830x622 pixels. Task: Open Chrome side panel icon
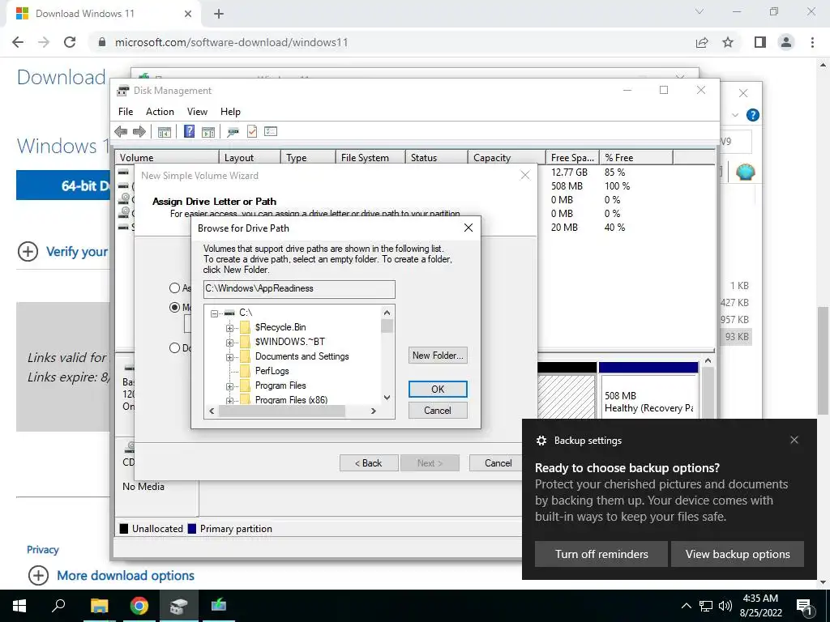click(x=760, y=42)
